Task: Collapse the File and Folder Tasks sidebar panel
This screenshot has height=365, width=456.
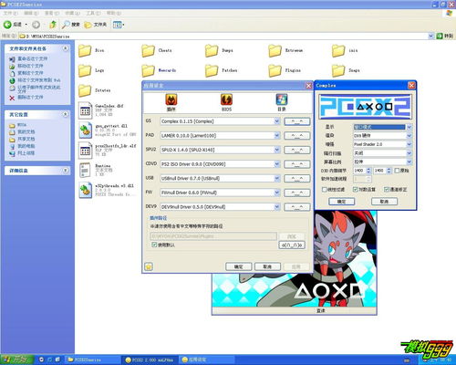Action: 65,48
